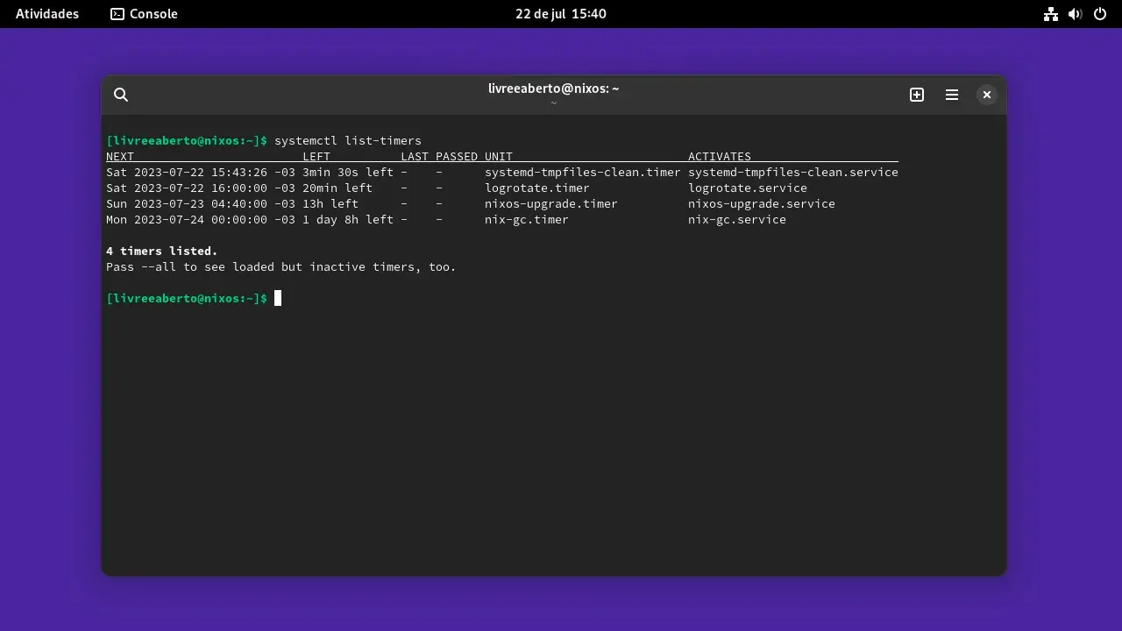Click timestamp Sat 2023-07-22 15:43:26 -03
The width and height of the screenshot is (1122, 631).
tap(201, 173)
